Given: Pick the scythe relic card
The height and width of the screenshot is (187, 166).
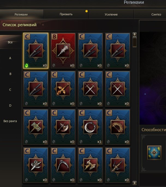Looking at the screenshot, I should [x=63, y=165].
